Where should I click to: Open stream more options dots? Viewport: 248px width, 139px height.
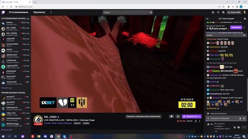[x=200, y=121]
